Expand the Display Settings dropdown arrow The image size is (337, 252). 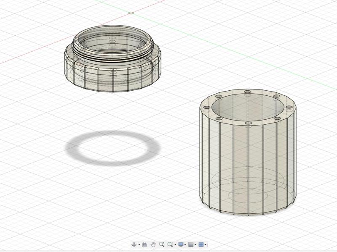[x=185, y=244]
